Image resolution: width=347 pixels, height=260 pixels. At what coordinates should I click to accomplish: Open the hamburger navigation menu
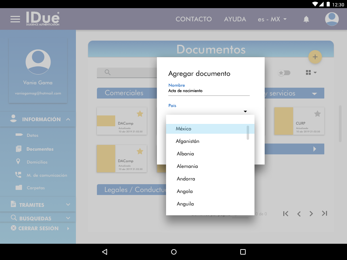tap(15, 19)
